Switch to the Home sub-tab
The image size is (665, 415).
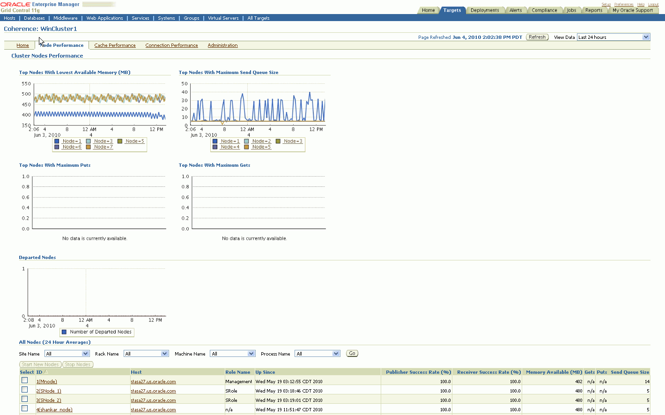(22, 45)
